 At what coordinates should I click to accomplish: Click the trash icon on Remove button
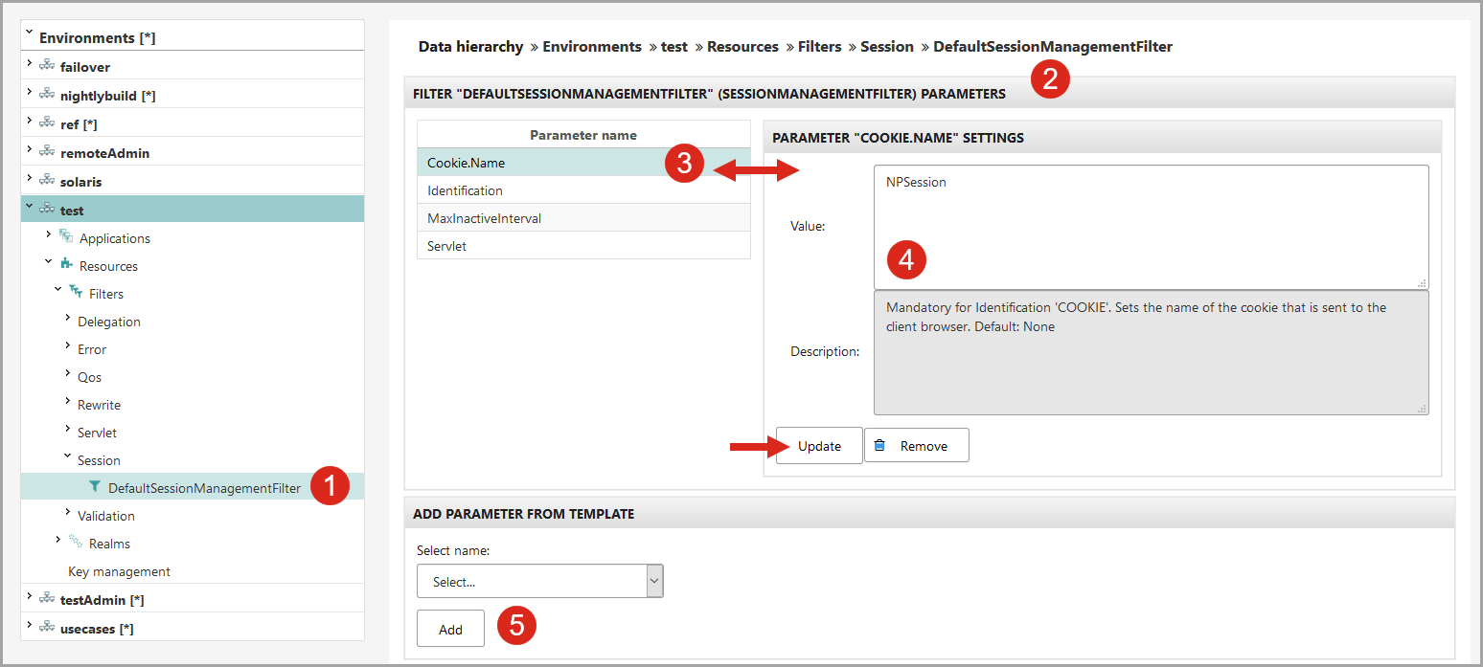tap(879, 445)
